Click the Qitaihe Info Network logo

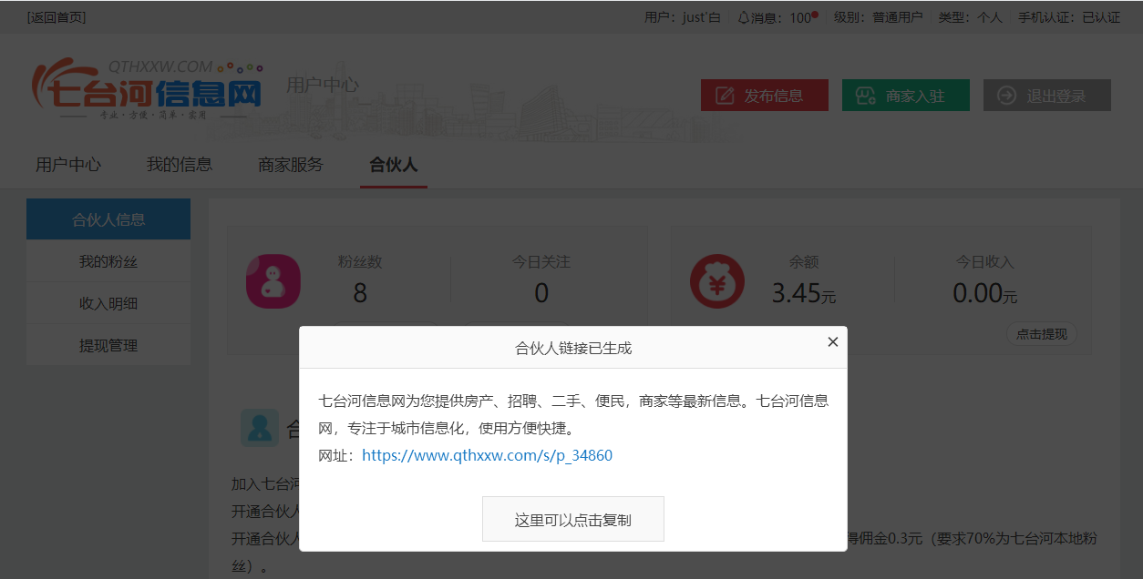pyautogui.click(x=148, y=91)
